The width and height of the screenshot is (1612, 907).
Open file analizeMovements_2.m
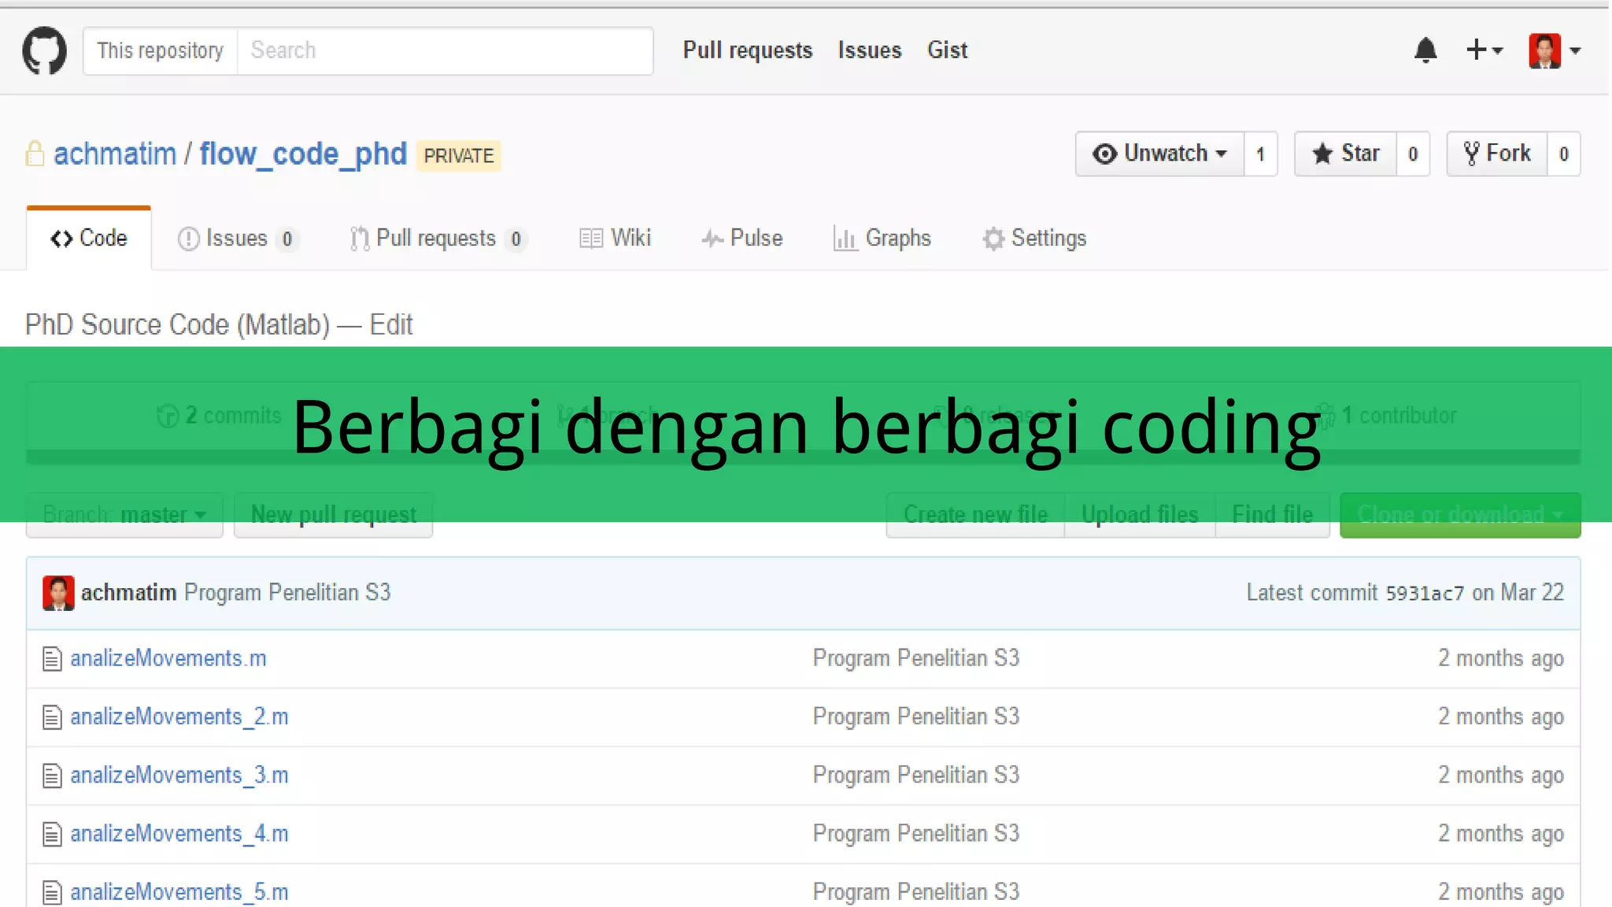coord(179,716)
